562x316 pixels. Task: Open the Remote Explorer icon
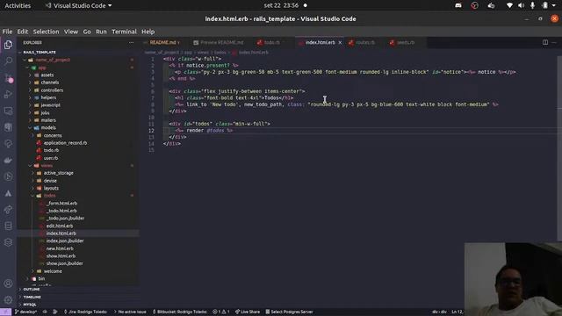[8, 111]
